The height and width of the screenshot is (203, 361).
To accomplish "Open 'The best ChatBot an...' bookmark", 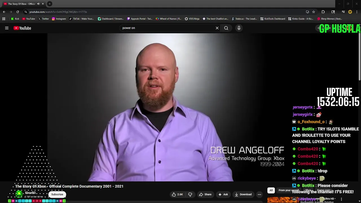I will [x=215, y=19].
